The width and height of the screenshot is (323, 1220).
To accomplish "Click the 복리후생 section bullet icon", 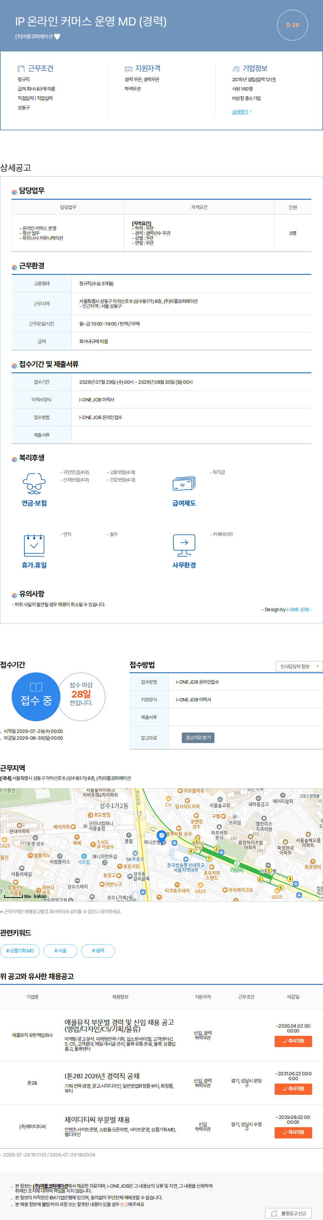I will [x=14, y=459].
